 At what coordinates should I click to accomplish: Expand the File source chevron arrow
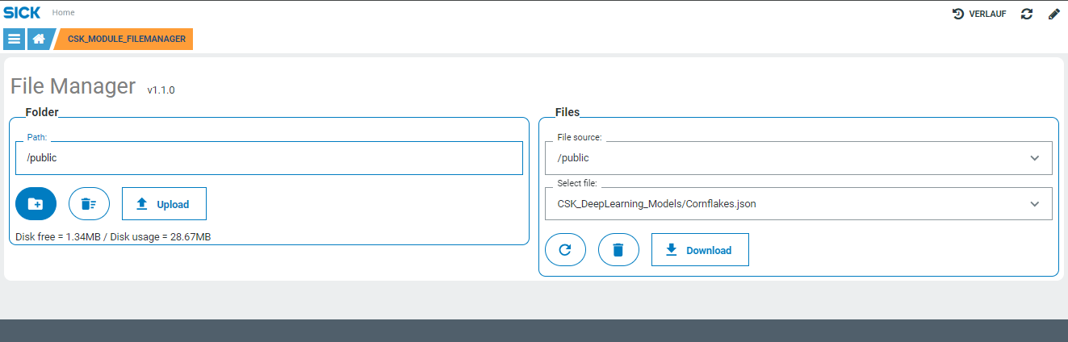click(x=1035, y=158)
